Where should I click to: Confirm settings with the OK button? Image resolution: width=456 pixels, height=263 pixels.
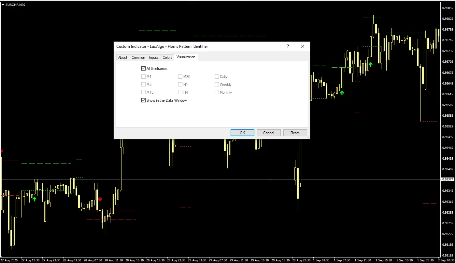pos(242,133)
